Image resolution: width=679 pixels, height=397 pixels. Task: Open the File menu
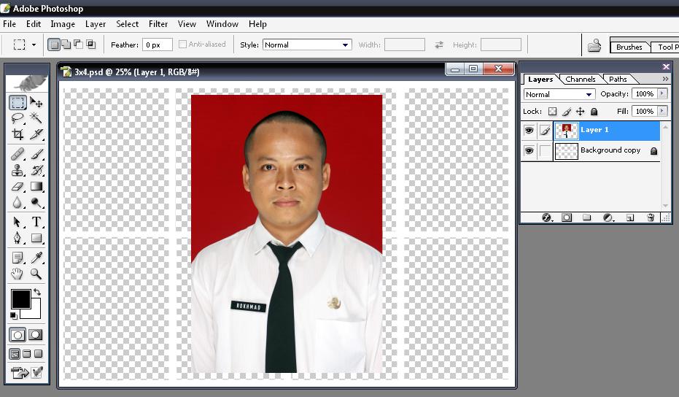[x=9, y=24]
